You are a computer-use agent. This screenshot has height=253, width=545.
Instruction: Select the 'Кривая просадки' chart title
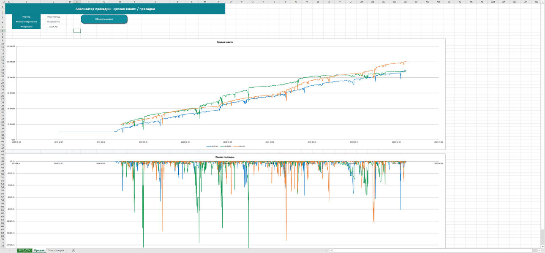pos(225,157)
